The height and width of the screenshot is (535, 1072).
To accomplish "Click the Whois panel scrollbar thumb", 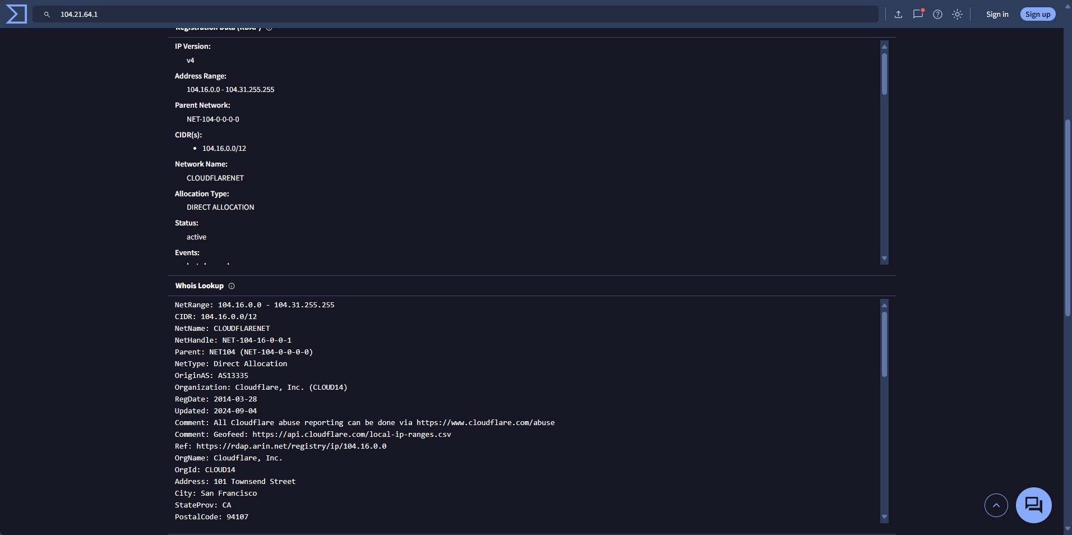I will point(884,343).
